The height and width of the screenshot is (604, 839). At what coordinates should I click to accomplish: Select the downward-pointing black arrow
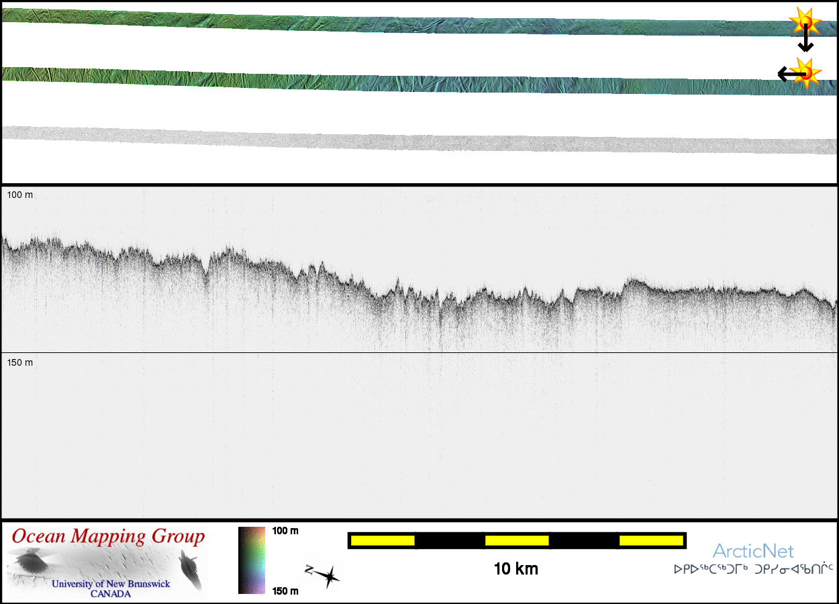coord(805,42)
